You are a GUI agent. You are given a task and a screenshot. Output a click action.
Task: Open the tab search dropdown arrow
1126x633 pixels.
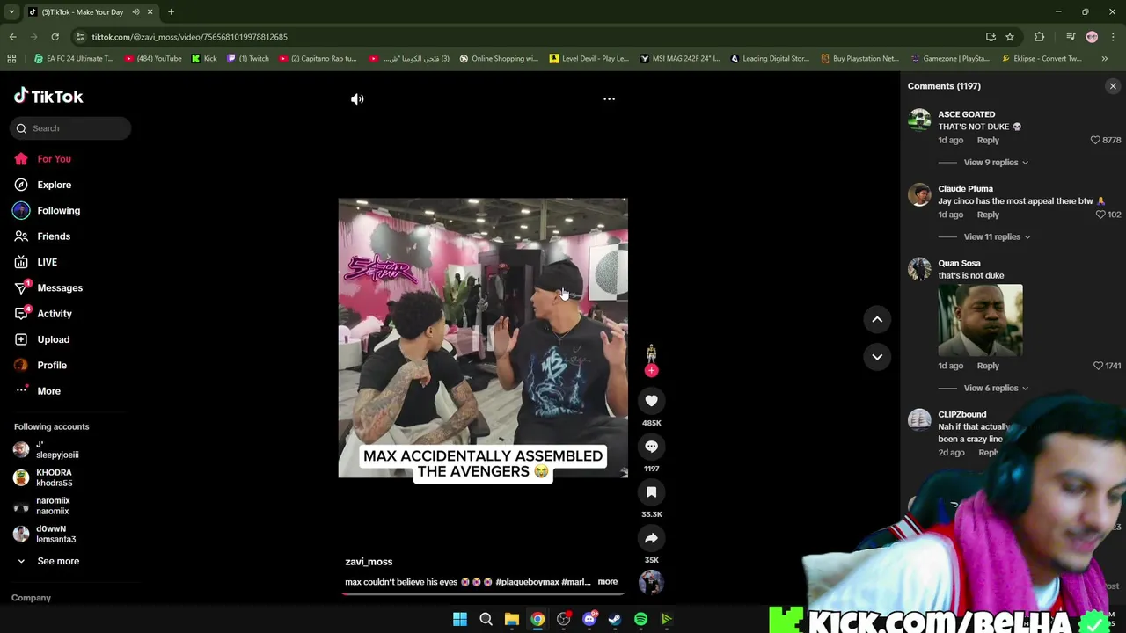[11, 12]
